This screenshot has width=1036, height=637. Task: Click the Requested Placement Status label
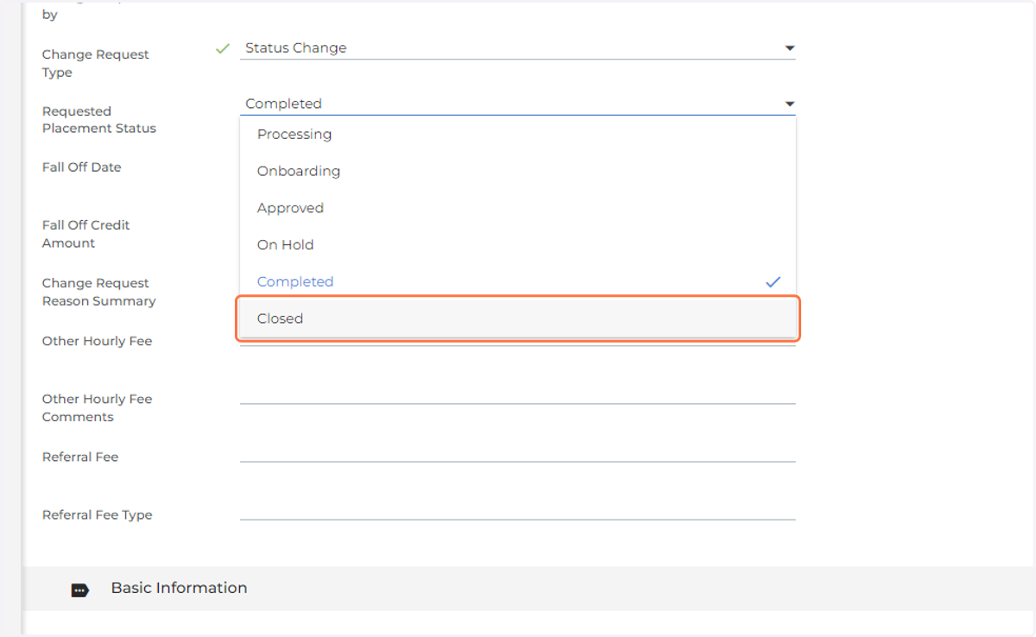(x=99, y=119)
